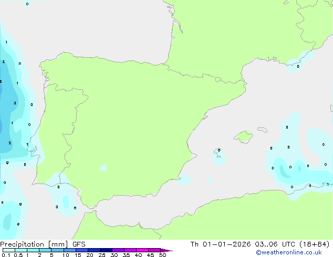The image size is (333, 257).
Task: Click the 0.5–1 mm legend color box
Action: (x=21, y=250)
